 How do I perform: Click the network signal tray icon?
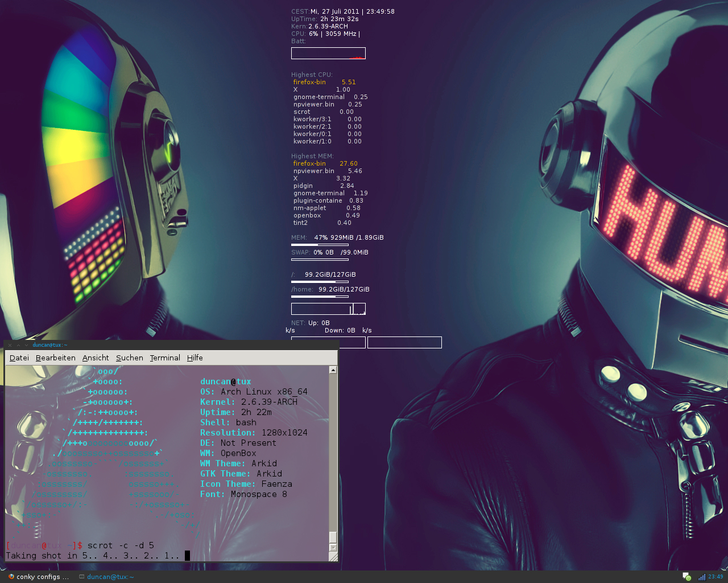[x=702, y=577]
